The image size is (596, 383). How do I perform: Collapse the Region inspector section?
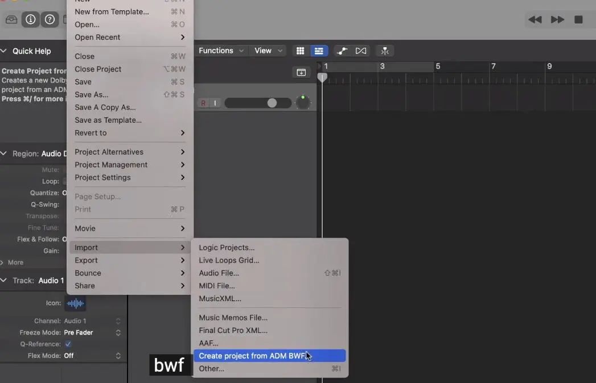coord(3,153)
